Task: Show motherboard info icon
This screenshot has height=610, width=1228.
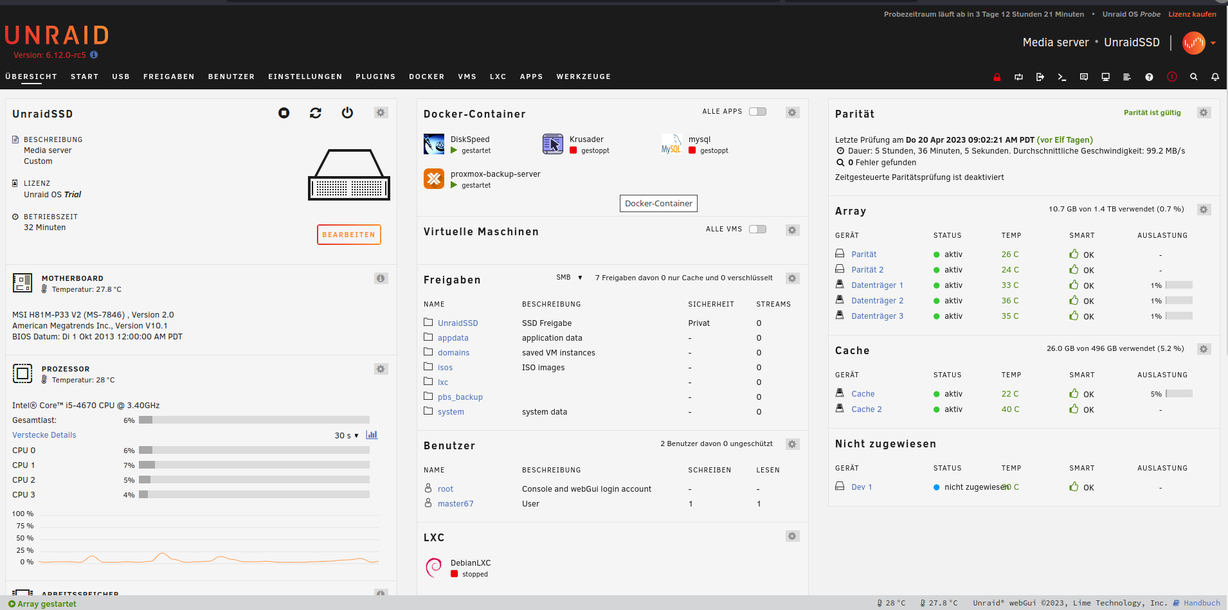Action: 381,278
